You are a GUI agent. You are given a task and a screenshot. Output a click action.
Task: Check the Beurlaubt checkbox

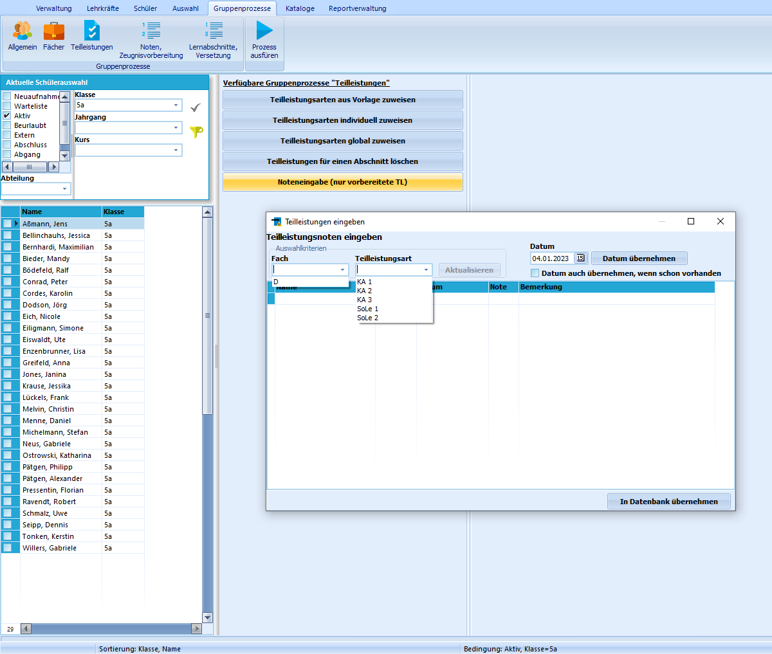[7, 125]
